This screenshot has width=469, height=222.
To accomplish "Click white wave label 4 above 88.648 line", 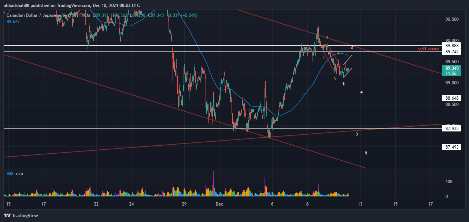I will [361, 92].
